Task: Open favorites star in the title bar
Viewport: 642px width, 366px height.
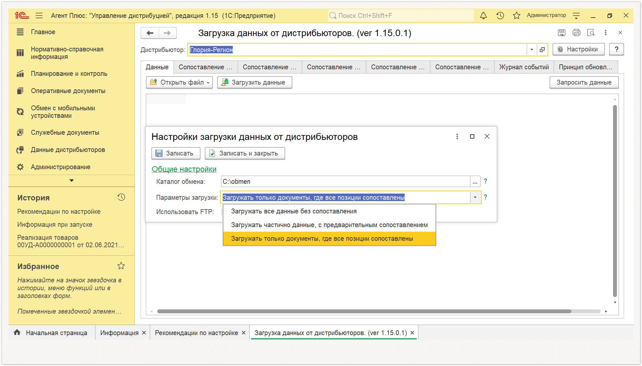Action: 516,15
